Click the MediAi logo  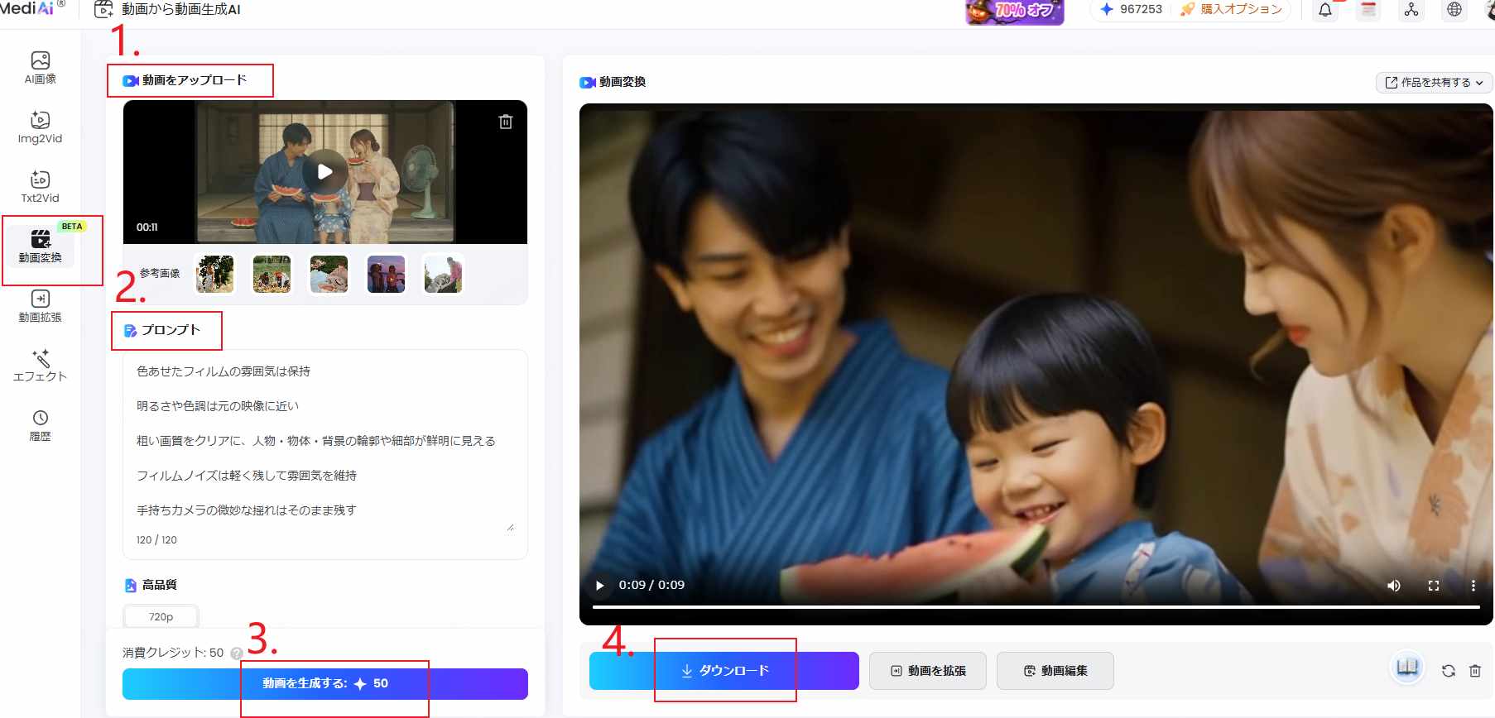[33, 8]
